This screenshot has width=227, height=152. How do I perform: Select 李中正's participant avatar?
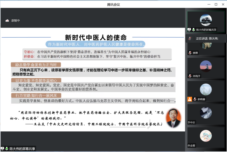coord(206,113)
